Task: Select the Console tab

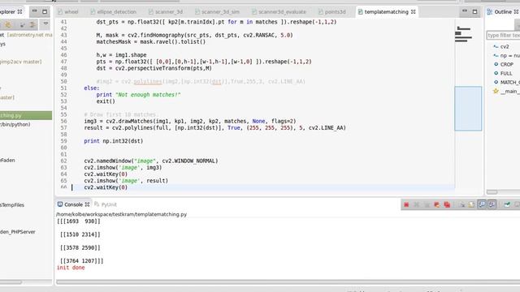Action: (x=73, y=204)
